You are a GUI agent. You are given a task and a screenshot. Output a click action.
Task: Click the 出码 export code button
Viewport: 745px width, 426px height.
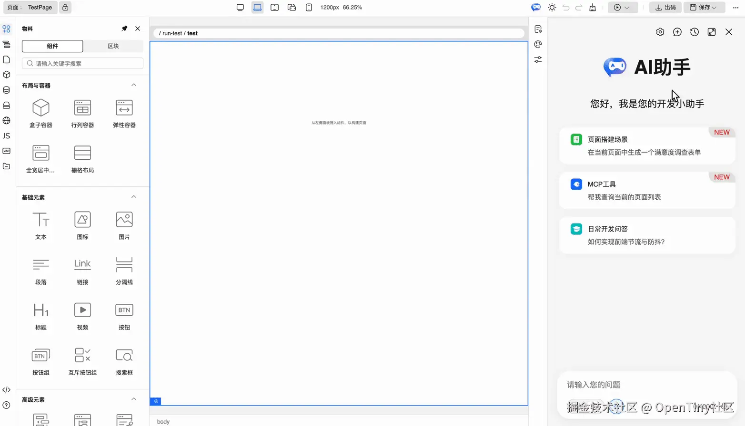click(666, 8)
